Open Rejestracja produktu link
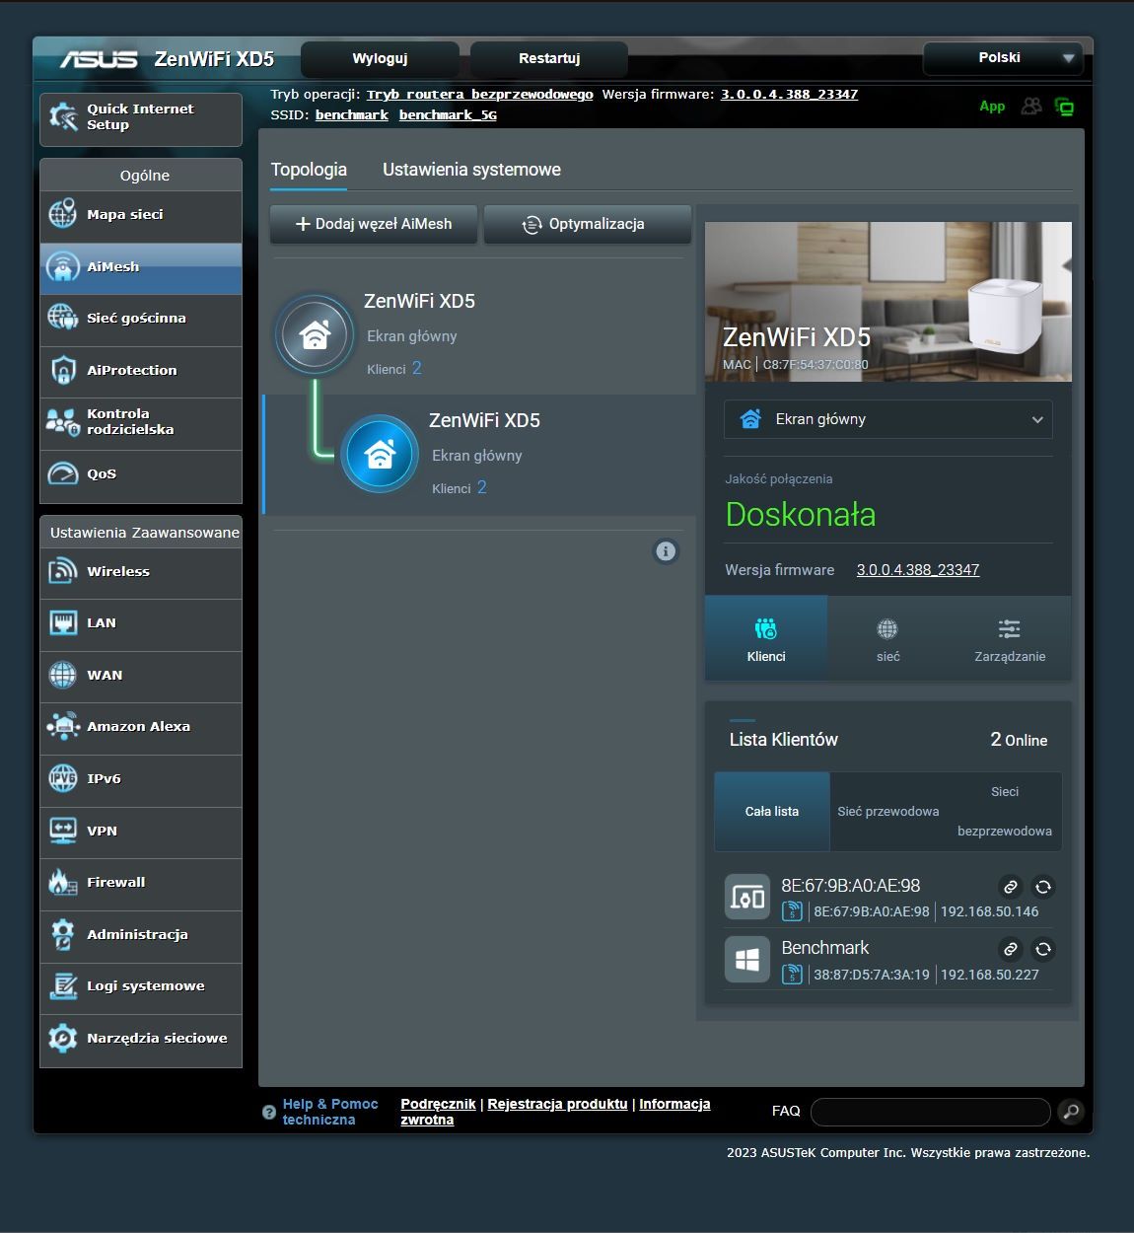Image resolution: width=1134 pixels, height=1233 pixels. (x=557, y=1105)
